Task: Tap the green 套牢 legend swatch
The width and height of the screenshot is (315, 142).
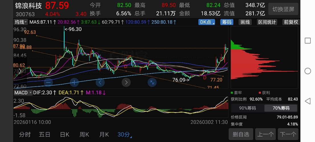Action: 232,93
